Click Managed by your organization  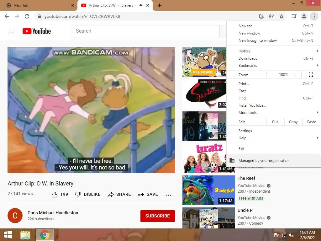click(x=274, y=160)
